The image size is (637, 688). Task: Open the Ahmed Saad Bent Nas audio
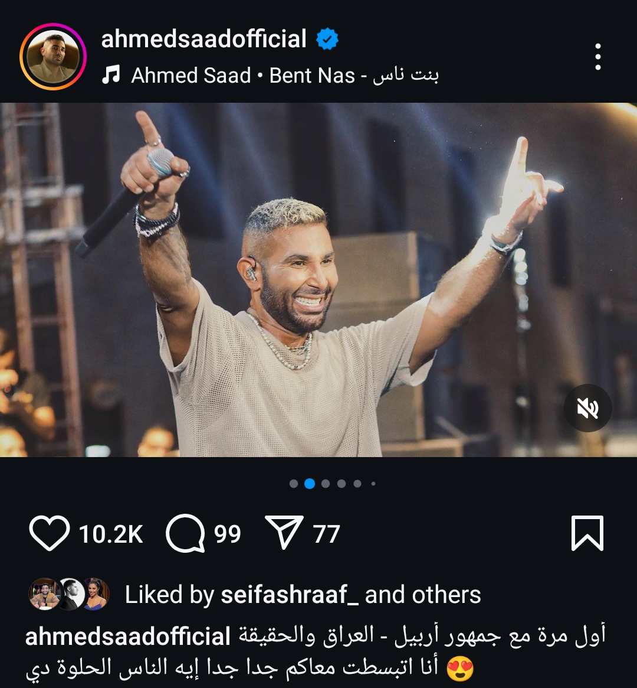click(x=285, y=76)
